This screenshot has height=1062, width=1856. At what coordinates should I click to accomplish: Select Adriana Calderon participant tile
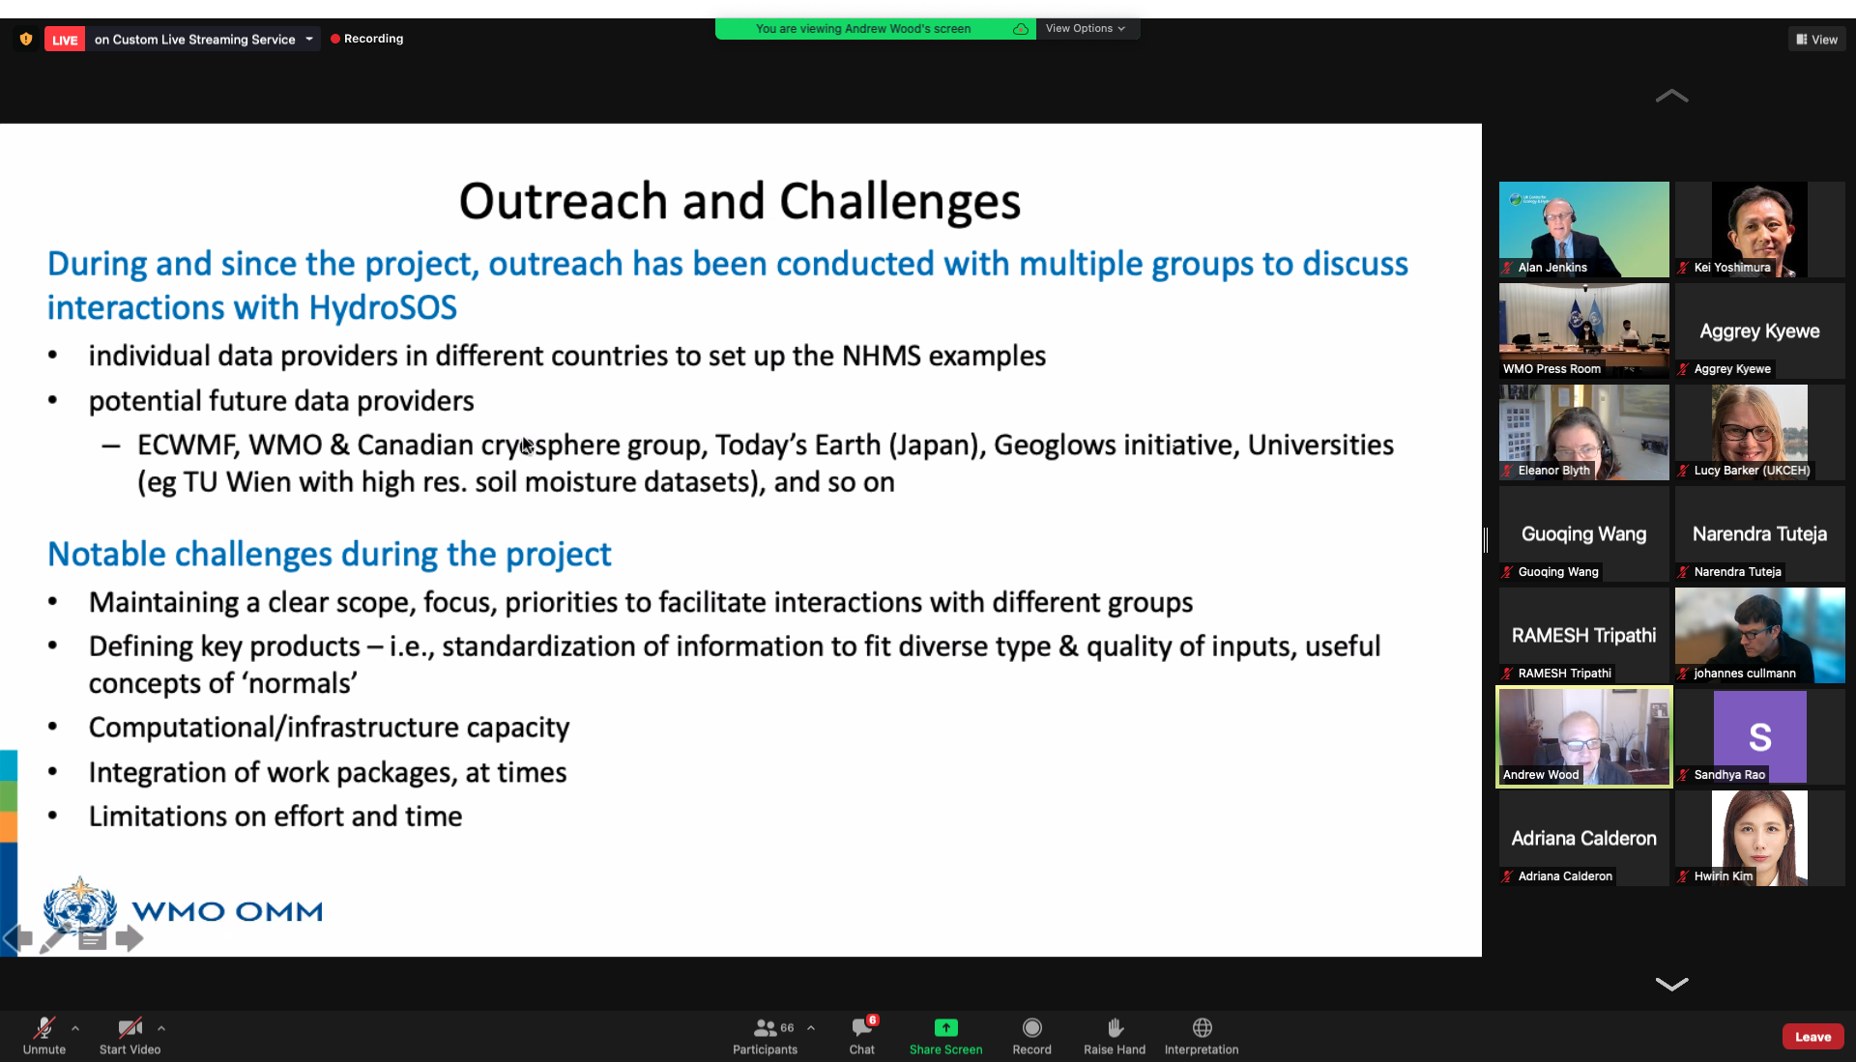click(x=1583, y=838)
